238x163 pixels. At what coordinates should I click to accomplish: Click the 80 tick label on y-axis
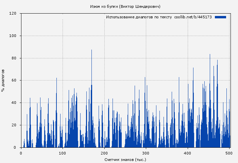14,58
